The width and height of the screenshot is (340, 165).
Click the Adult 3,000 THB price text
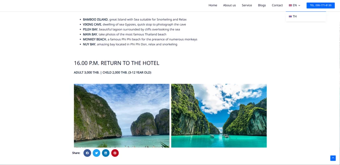pos(87,72)
